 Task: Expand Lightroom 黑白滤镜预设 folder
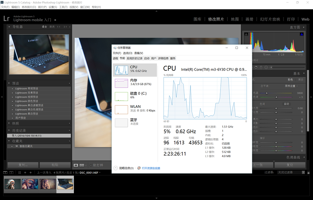tap(13, 105)
